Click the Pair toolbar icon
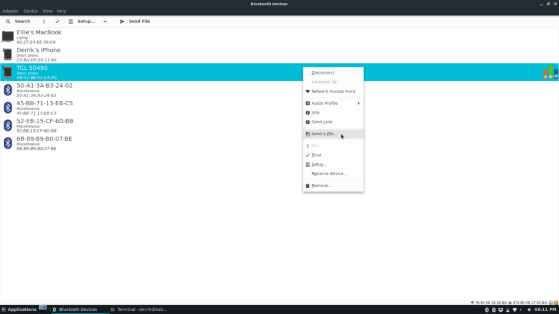 pyautogui.click(x=44, y=21)
